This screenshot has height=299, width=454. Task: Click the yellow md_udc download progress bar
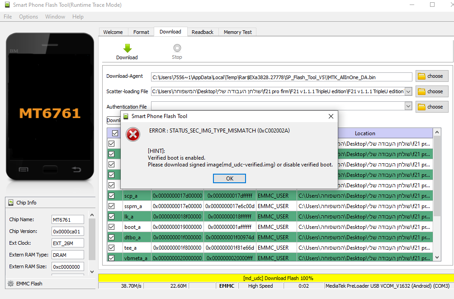(x=276, y=278)
